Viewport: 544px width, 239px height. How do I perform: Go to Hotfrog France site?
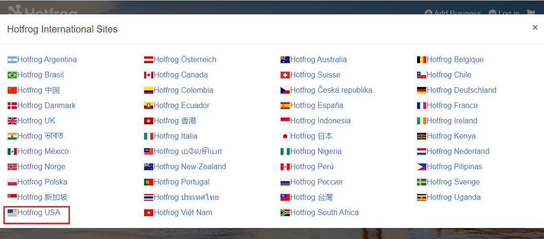coord(453,105)
